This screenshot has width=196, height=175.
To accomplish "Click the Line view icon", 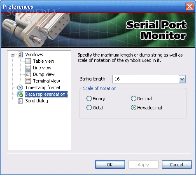I will [x=28, y=68].
